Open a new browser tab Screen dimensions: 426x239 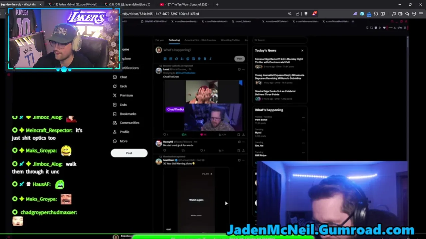[x=217, y=4]
